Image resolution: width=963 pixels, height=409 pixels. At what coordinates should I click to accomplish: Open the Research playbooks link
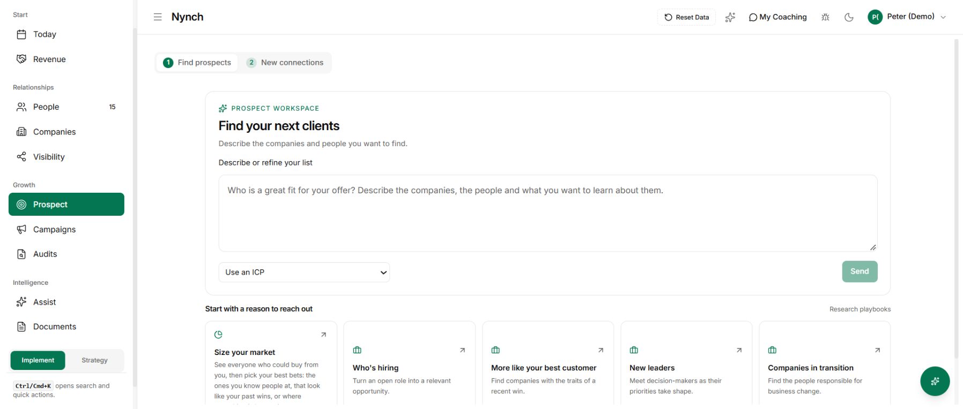pos(860,309)
